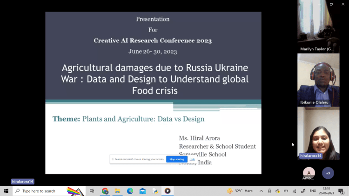Screen dimensions: 349x196
Task: Open the clock and date flyout
Action: pyautogui.click(x=327, y=191)
